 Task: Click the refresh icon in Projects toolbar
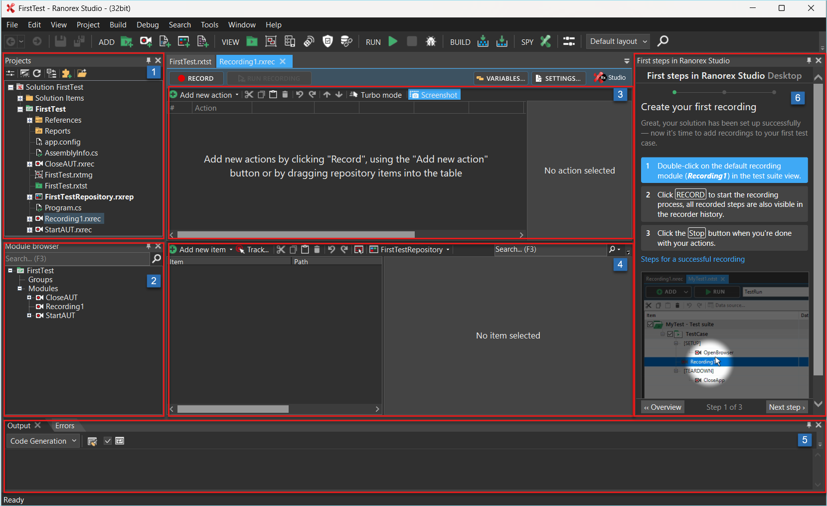coord(37,73)
